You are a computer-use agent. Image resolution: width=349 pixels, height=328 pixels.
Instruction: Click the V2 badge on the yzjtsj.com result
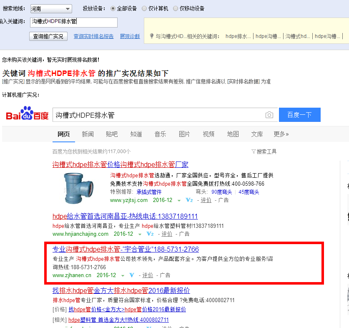click(189, 200)
